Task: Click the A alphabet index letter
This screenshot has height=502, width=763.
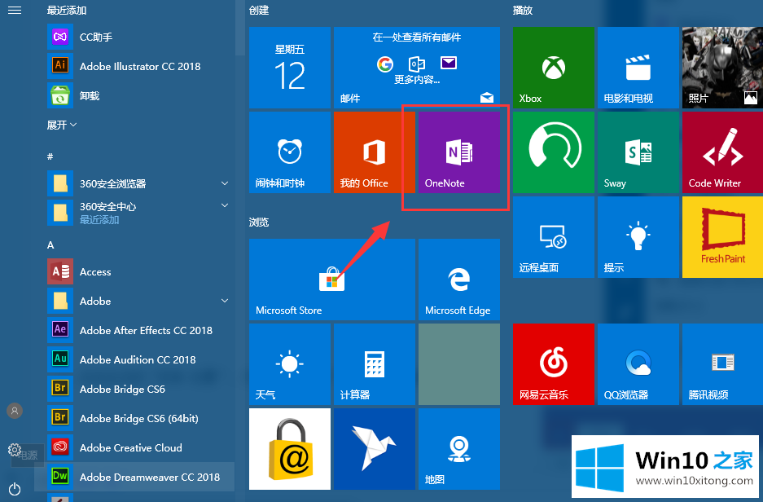Action: (x=50, y=245)
